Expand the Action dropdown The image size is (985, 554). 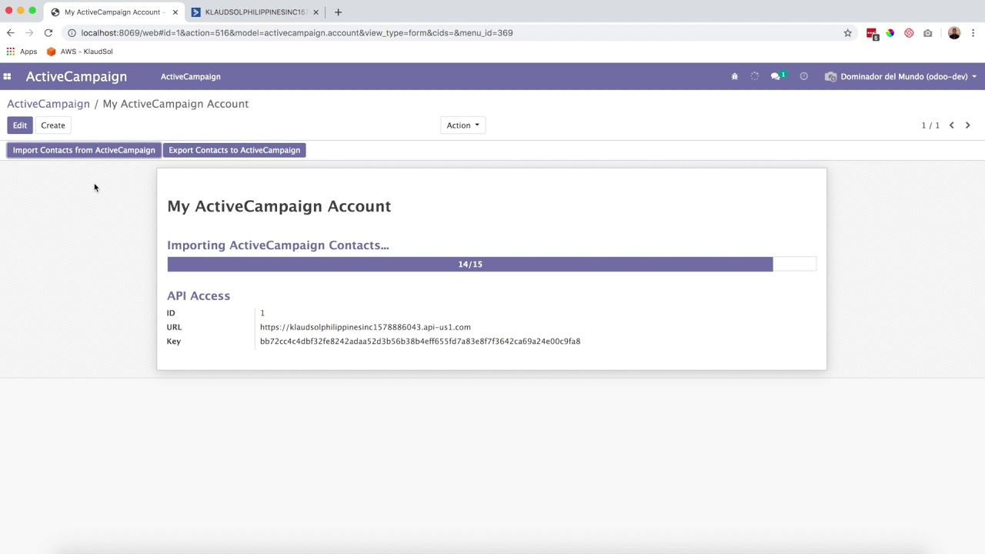(462, 125)
